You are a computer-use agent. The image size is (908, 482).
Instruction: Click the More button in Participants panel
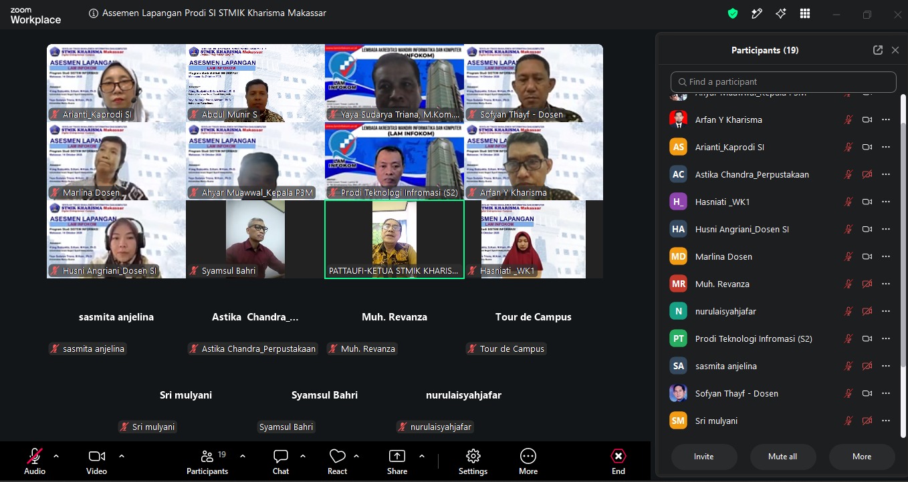(x=862, y=457)
